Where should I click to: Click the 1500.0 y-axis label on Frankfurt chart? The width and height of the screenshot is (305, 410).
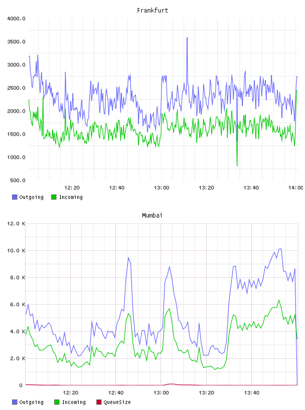16,134
